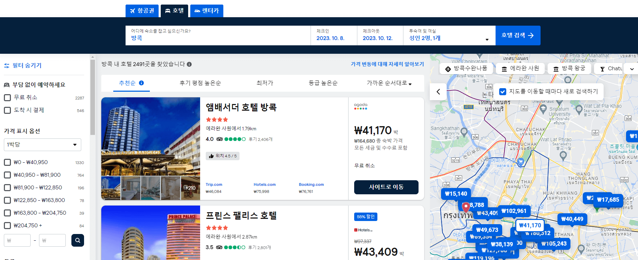Click the Hotels.com logo on 프린스 팰리스

point(363,230)
